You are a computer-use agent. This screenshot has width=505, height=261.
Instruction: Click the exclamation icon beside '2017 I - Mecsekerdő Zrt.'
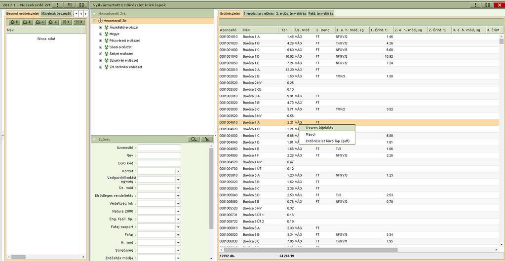click(x=58, y=5)
